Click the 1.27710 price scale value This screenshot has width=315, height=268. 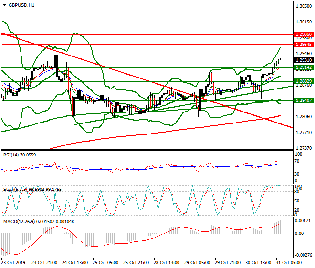[x=304, y=133]
